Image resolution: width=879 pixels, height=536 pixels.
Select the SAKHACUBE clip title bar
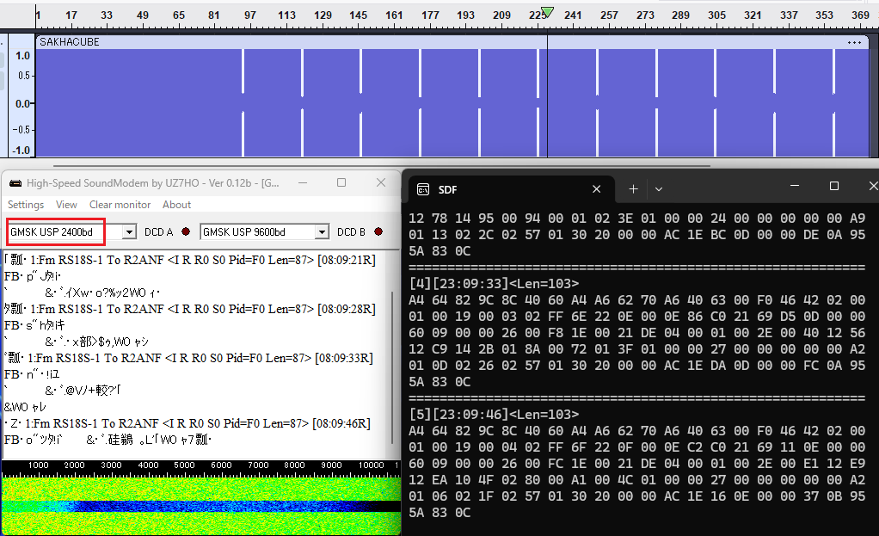click(x=452, y=42)
